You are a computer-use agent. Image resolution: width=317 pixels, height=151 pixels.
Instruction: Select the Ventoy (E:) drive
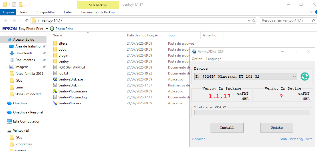(x=21, y=131)
